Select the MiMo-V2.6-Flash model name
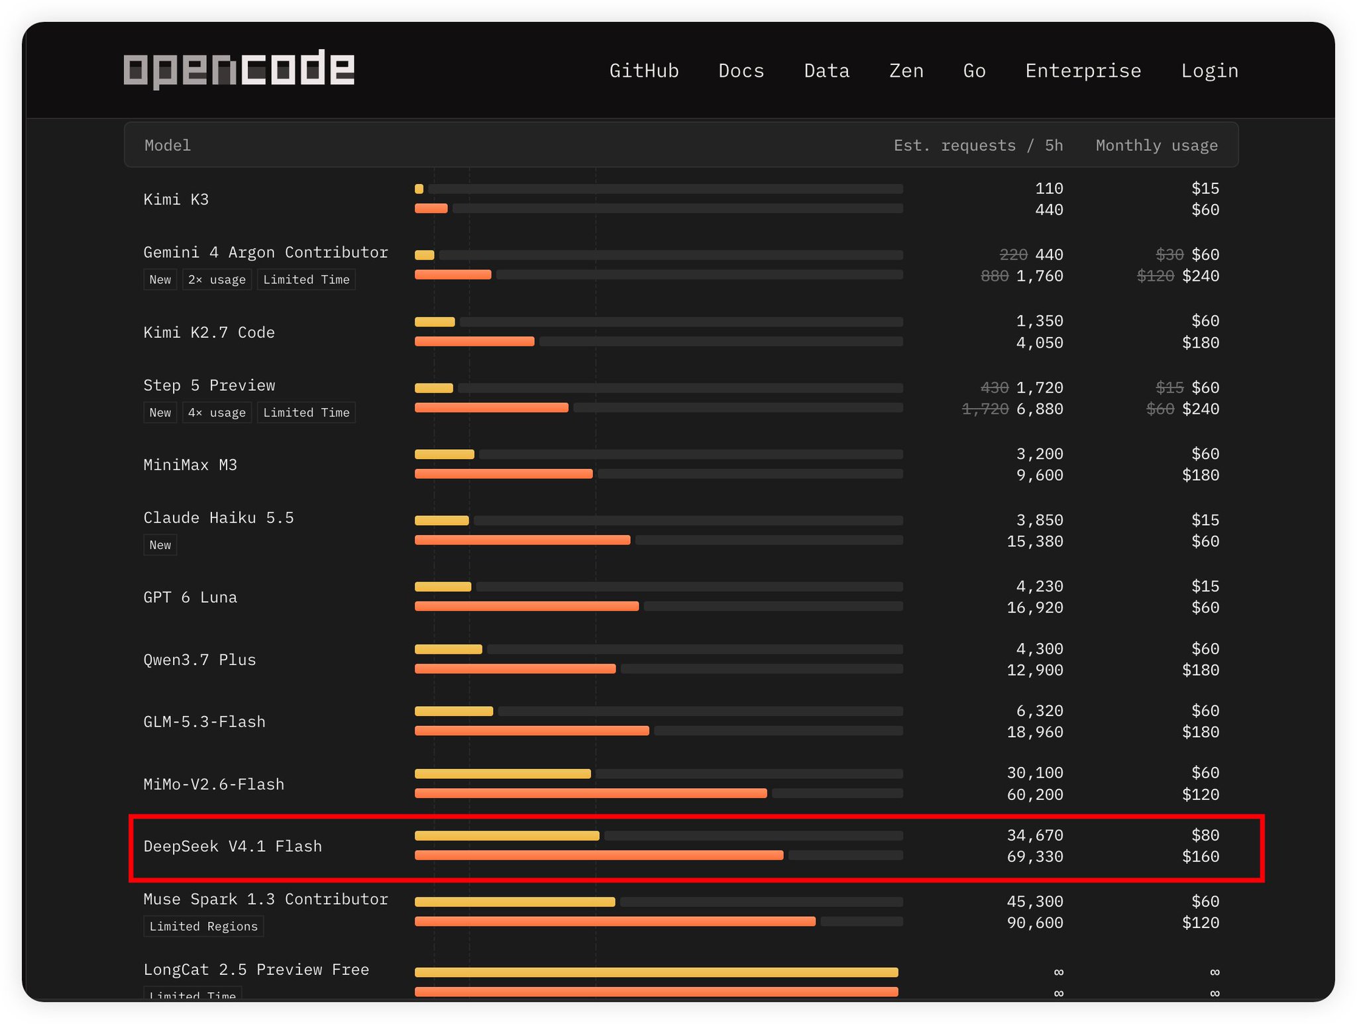This screenshot has height=1024, width=1357. coord(213,784)
